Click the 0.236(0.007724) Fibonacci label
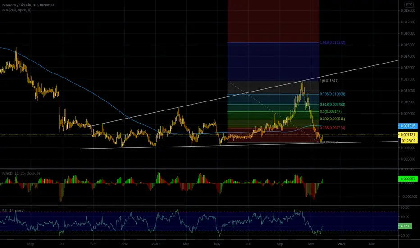The image size is (420, 248). pyautogui.click(x=333, y=128)
